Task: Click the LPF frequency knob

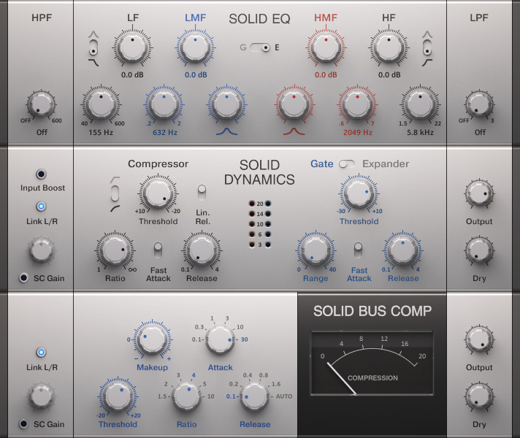Action: (x=479, y=104)
